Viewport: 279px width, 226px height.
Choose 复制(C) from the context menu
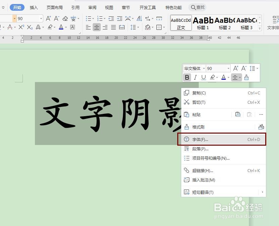pyautogui.click(x=224, y=93)
